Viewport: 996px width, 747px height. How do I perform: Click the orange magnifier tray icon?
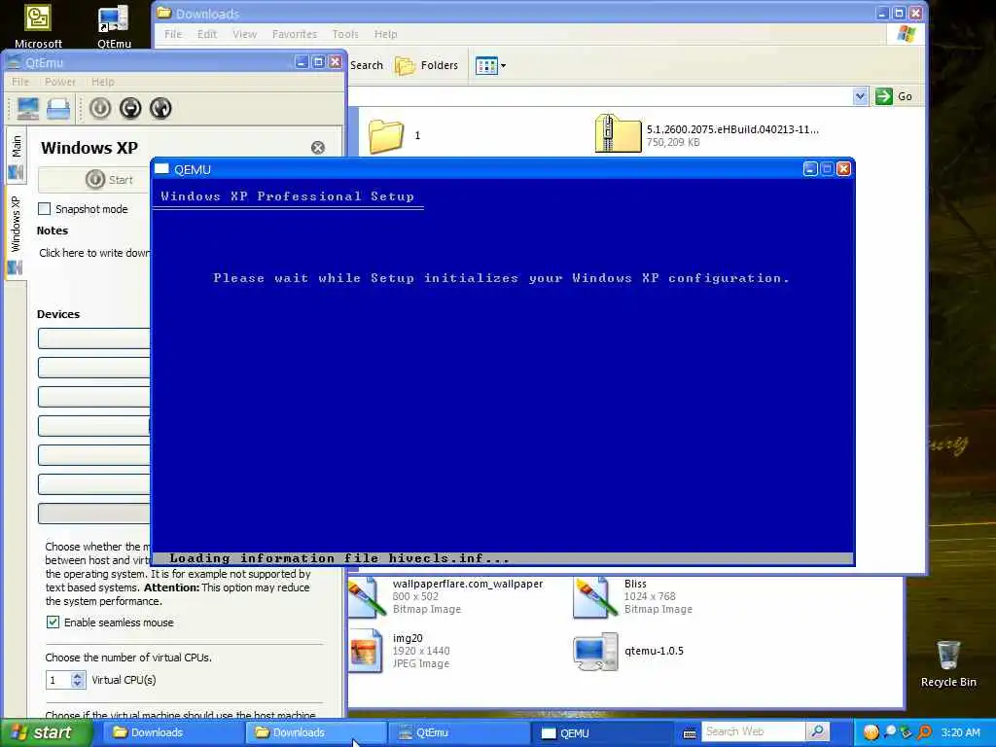click(x=924, y=732)
